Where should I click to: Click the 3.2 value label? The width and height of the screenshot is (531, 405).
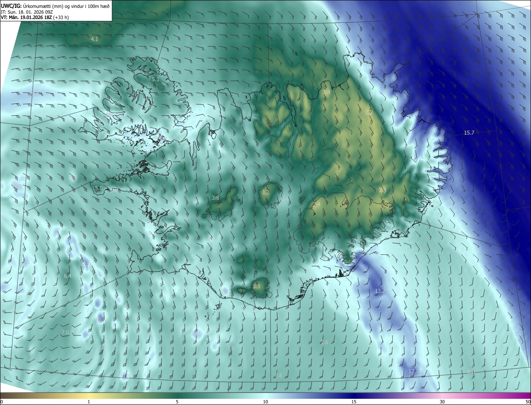pos(266,192)
